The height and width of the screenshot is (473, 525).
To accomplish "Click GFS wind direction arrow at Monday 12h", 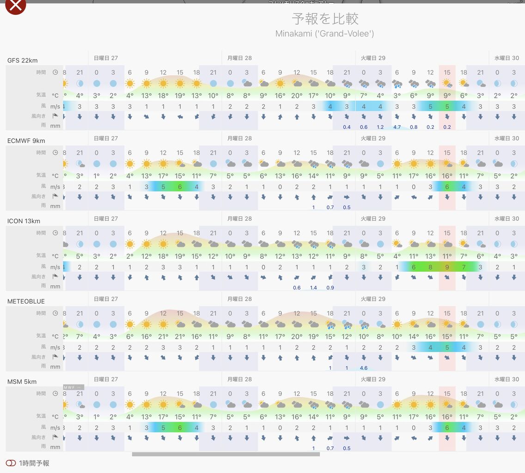I will (x=297, y=117).
